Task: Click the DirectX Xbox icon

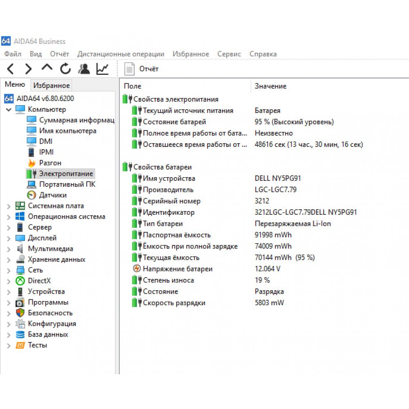Action: tap(20, 281)
